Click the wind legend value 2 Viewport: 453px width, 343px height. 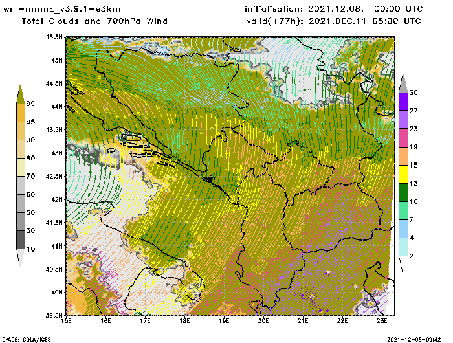pos(412,256)
